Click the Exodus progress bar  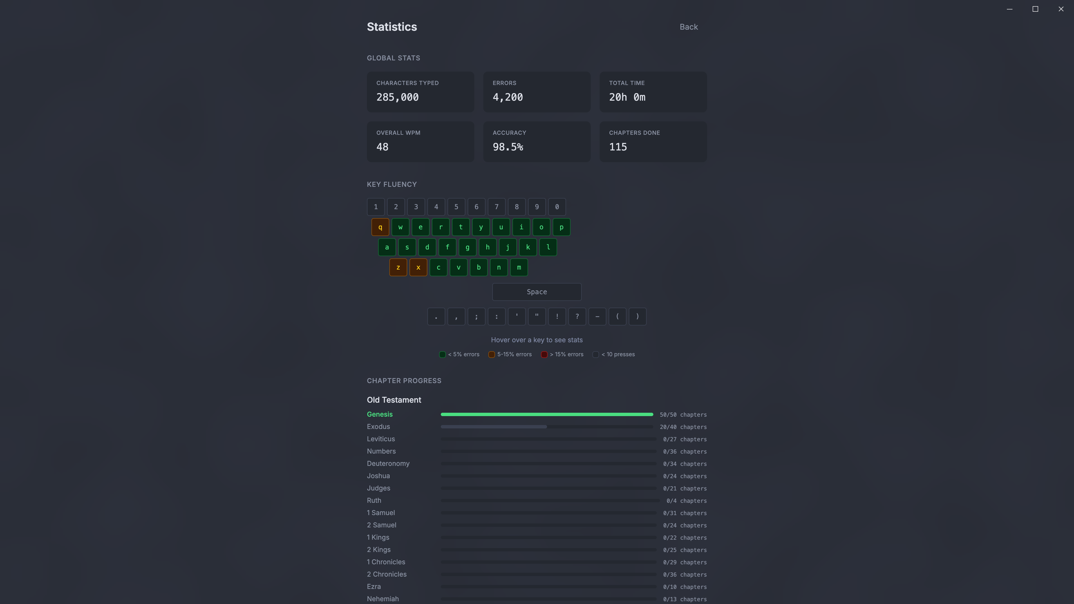[x=547, y=427]
